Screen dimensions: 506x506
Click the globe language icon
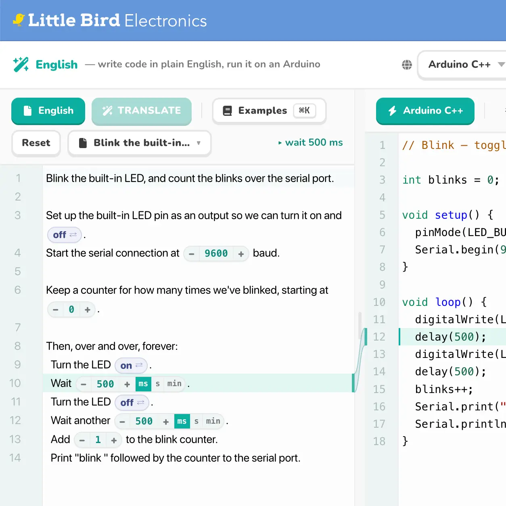click(x=407, y=65)
